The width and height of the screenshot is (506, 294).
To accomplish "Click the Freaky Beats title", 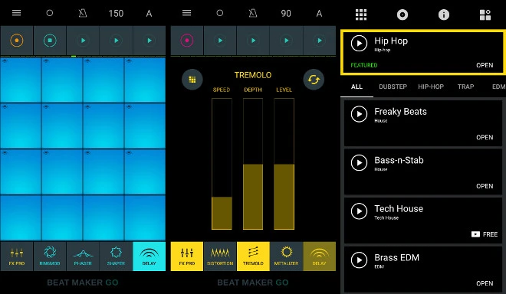I will click(x=400, y=112).
